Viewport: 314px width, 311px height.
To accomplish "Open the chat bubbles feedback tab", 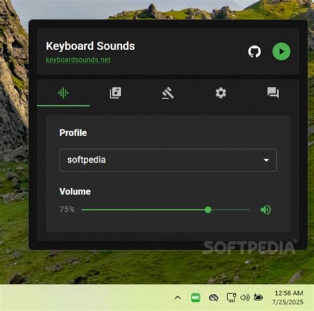I will [273, 93].
